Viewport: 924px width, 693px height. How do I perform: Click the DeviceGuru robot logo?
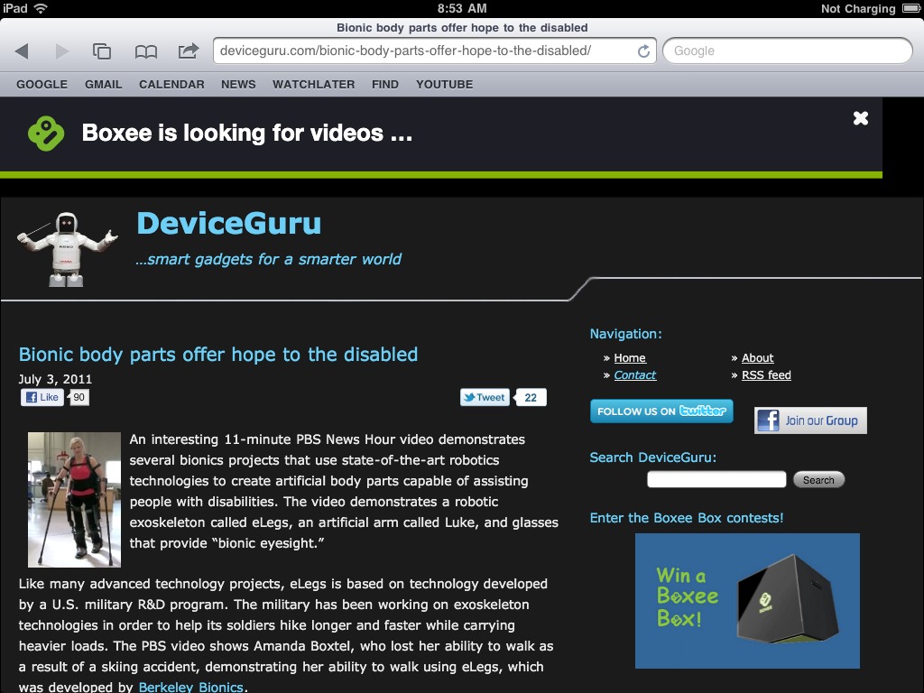pyautogui.click(x=67, y=249)
